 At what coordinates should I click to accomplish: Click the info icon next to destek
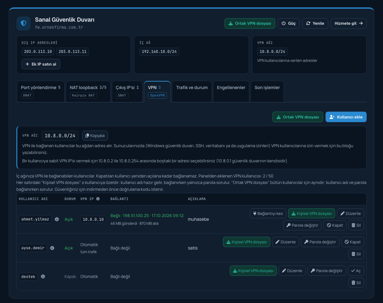pyautogui.click(x=43, y=276)
